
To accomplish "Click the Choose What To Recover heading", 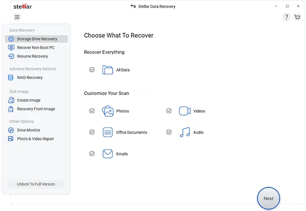I will click(x=119, y=35).
